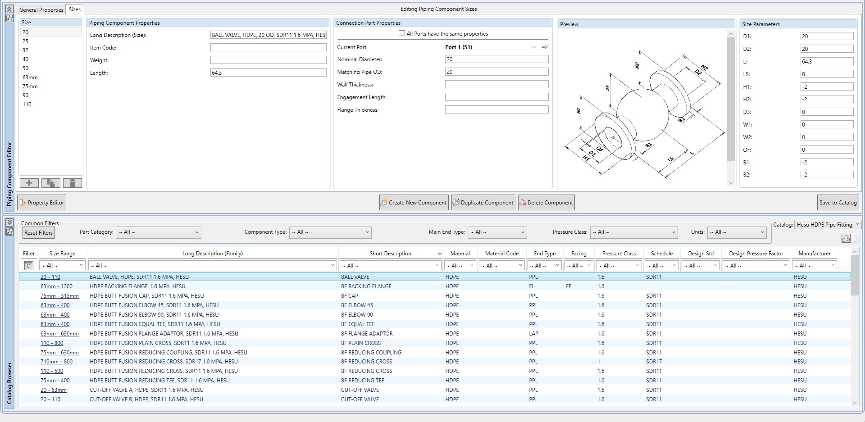Image resolution: width=865 pixels, height=422 pixels.
Task: Click the duplicate size icon button
Action: coord(50,183)
